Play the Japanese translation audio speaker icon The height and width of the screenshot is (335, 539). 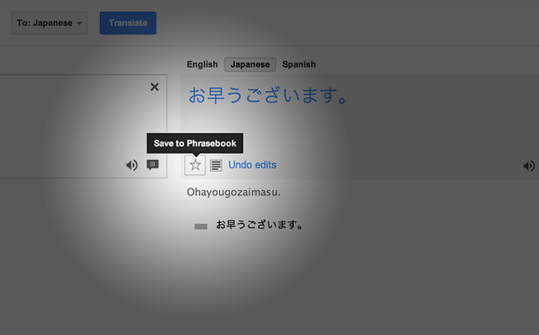[x=529, y=166]
